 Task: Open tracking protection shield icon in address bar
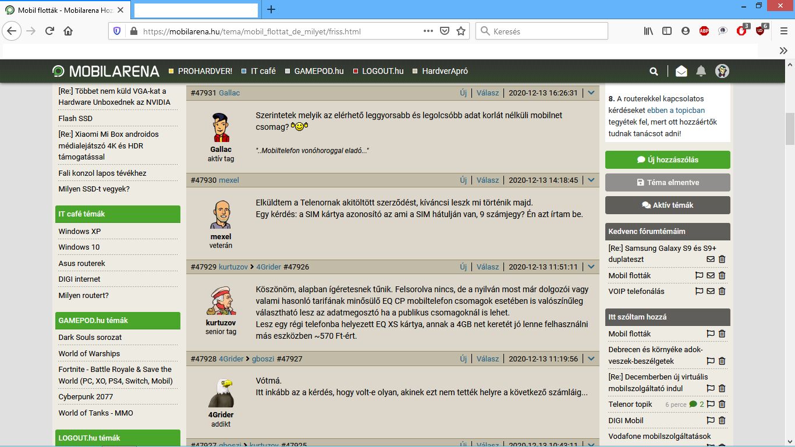[x=117, y=31]
